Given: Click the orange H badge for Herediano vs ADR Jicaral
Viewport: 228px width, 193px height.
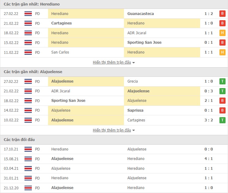Looking at the screenshot, I should coord(222,33).
